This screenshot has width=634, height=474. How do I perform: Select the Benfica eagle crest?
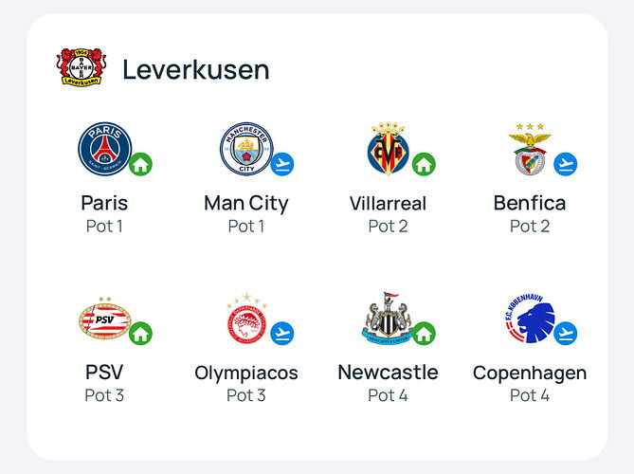tap(529, 150)
